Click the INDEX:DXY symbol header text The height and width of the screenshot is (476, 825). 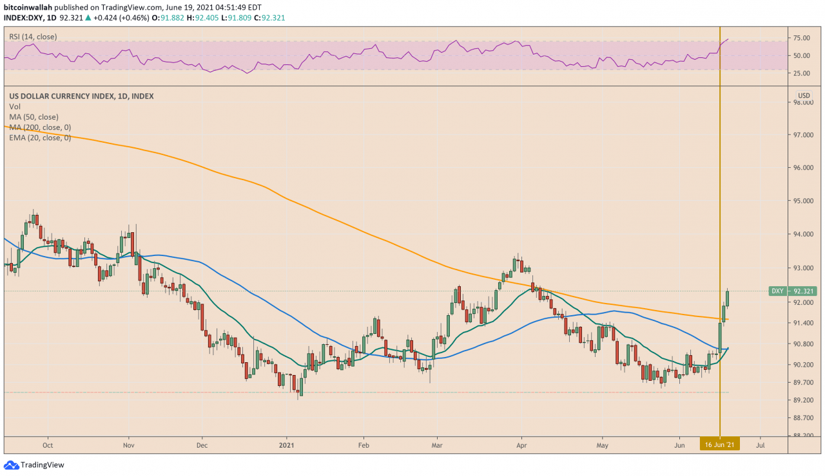(x=23, y=17)
